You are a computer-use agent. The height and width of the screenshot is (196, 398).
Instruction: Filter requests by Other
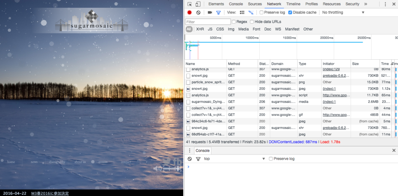pos(308,29)
